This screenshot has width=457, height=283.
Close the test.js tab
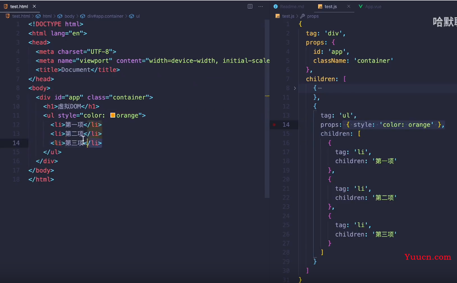coord(349,6)
